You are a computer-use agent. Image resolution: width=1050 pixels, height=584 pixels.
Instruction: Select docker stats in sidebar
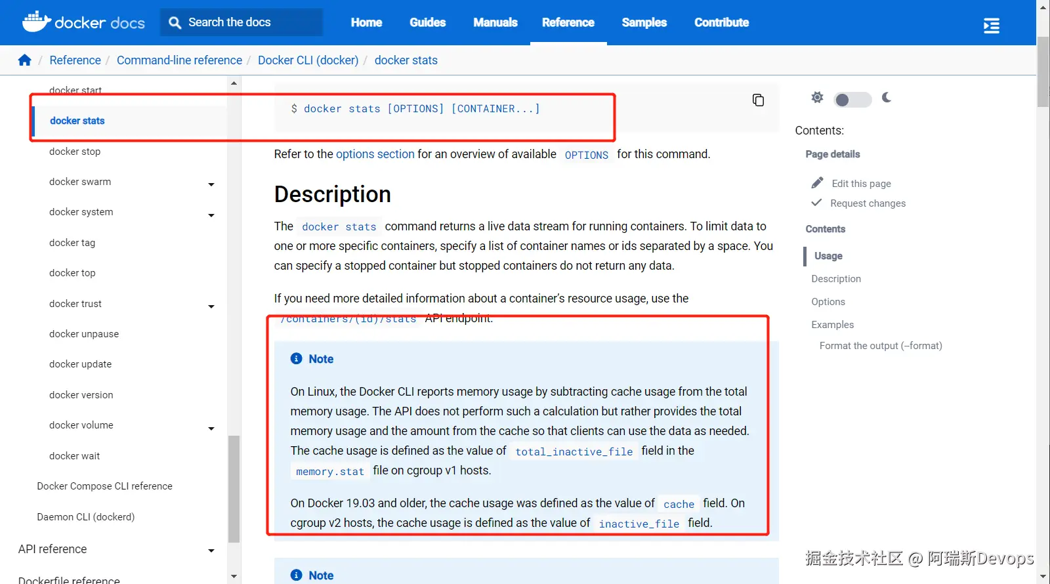(x=77, y=121)
